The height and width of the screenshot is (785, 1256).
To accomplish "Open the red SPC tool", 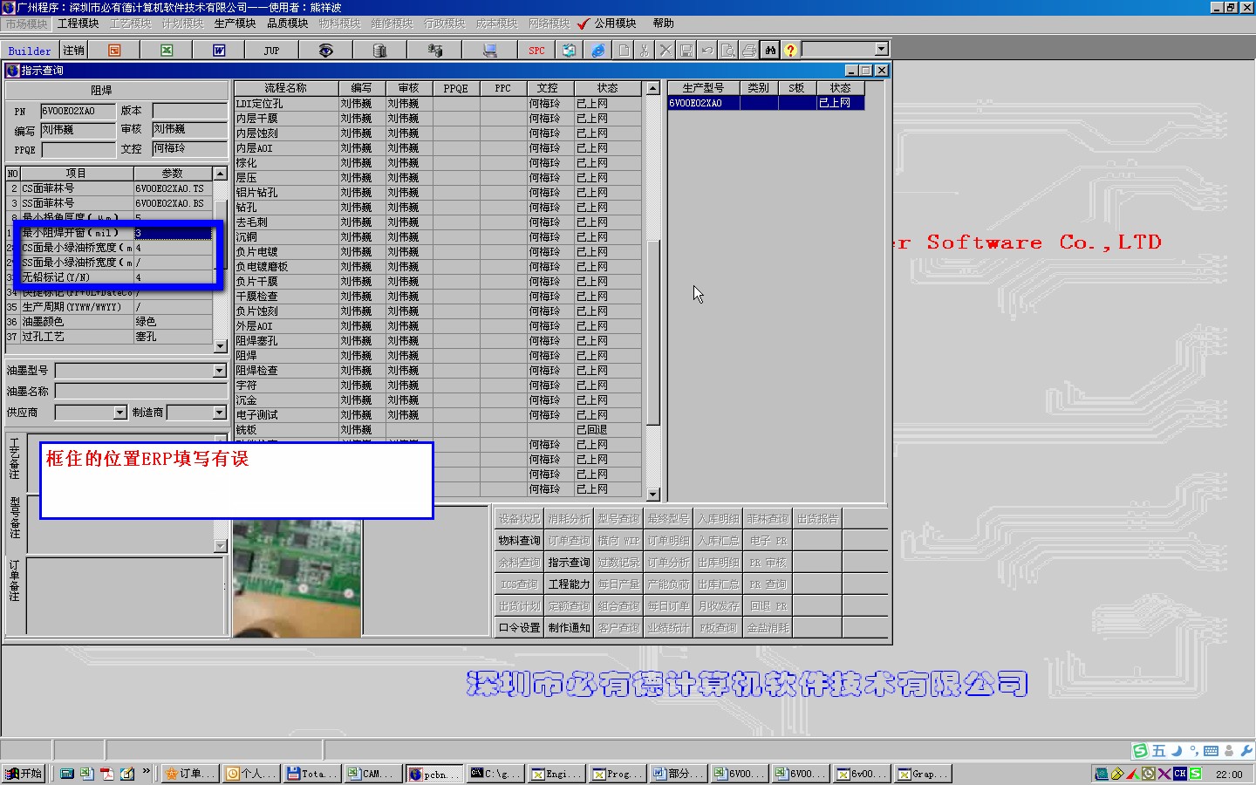I will click(536, 51).
